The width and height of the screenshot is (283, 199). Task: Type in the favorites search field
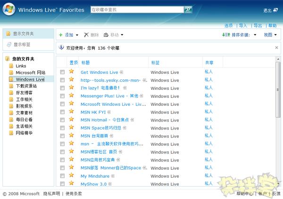click(x=136, y=9)
